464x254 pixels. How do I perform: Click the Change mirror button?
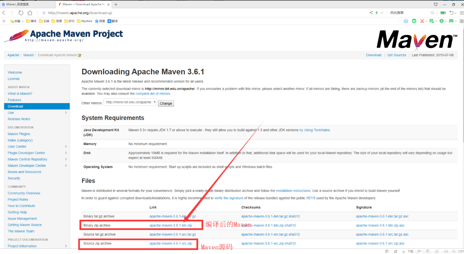point(166,103)
